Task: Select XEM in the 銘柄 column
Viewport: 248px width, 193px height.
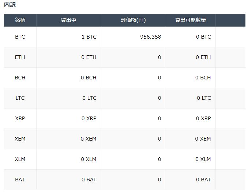Action: pyautogui.click(x=20, y=139)
